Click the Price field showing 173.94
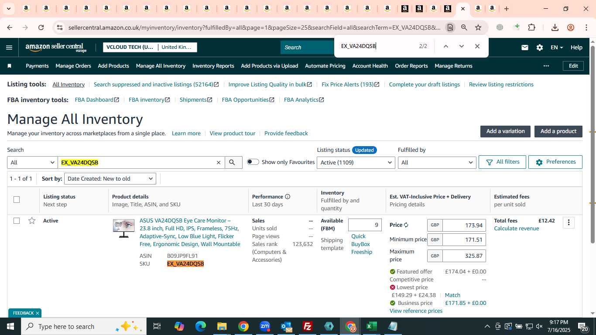The image size is (596, 335). [x=464, y=226]
